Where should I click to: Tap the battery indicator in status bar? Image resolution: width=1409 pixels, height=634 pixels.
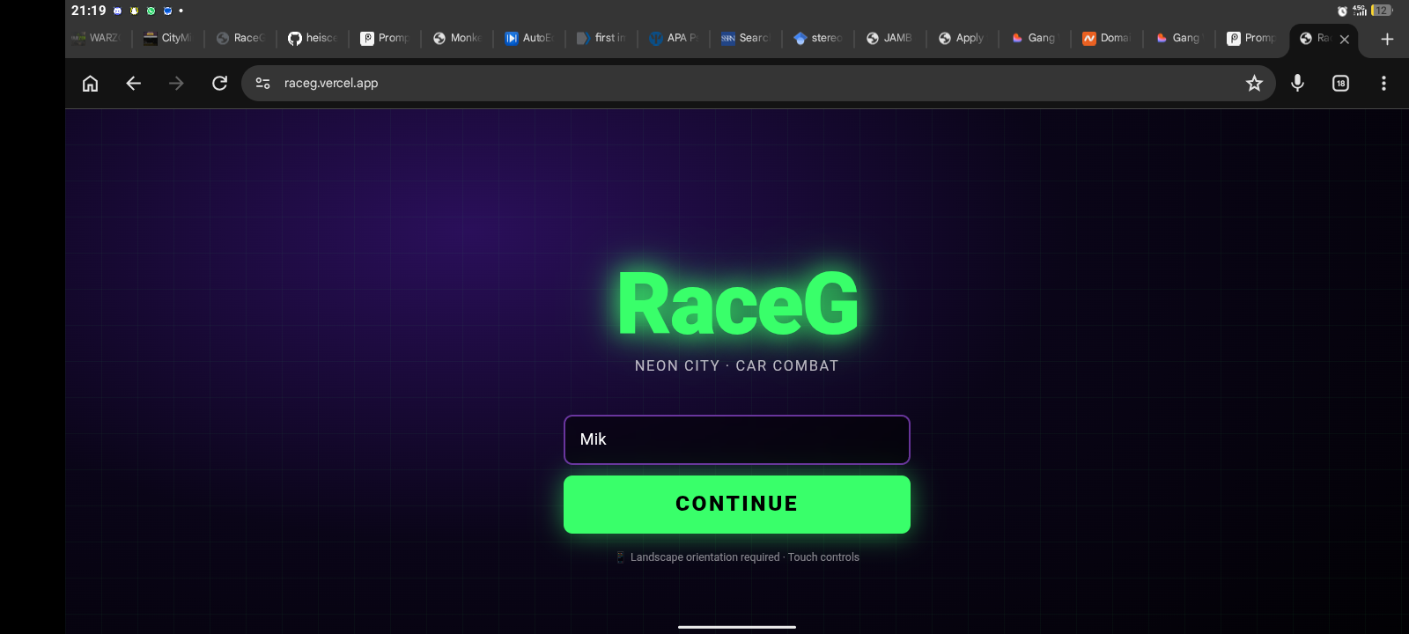[x=1382, y=11]
